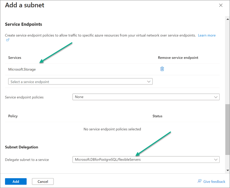Expand the Service endpoint policies dropdown
Screen dimensions: 230x188
pyautogui.click(x=146, y=97)
